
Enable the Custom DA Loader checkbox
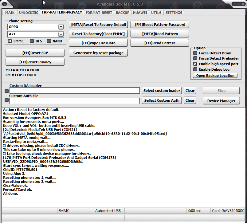[x=7, y=91]
